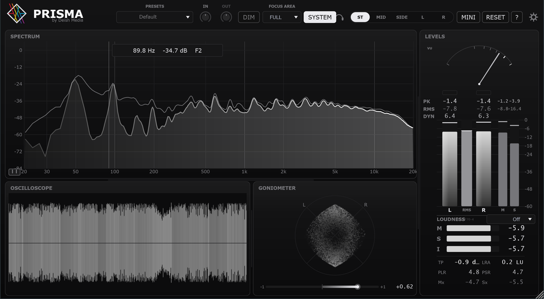Click the RMS level meter bar
This screenshot has width=544, height=299.
467,169
